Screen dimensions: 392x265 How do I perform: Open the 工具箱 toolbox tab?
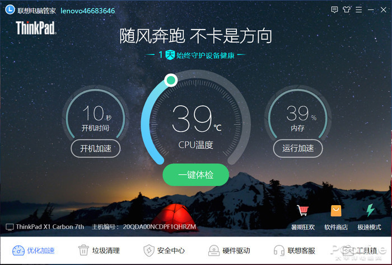360,250
